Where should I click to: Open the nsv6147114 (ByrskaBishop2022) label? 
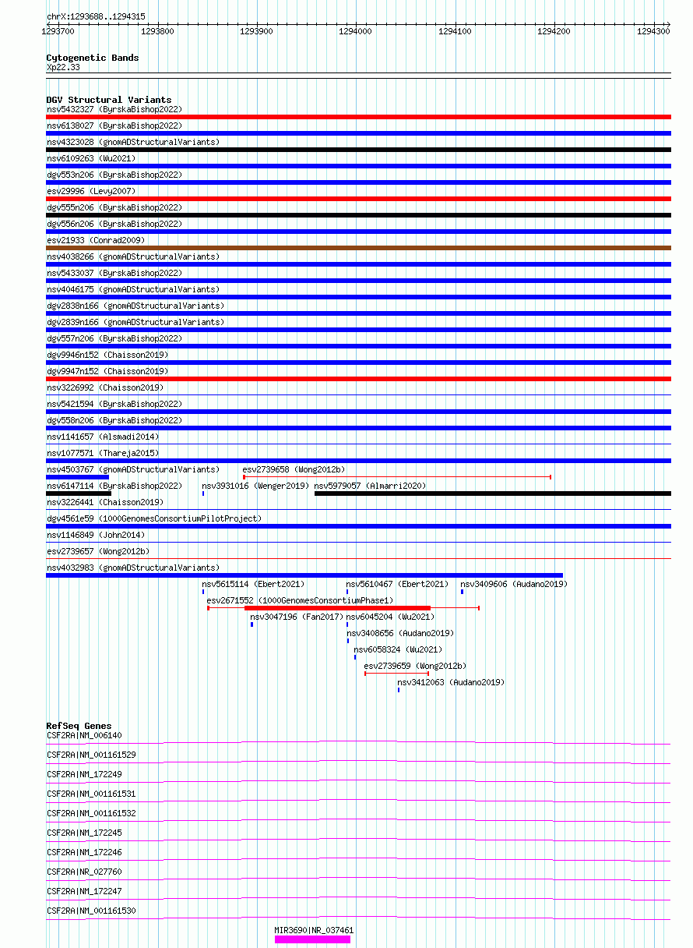tap(114, 486)
